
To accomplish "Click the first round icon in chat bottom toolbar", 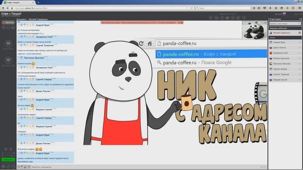I will 19,167.
